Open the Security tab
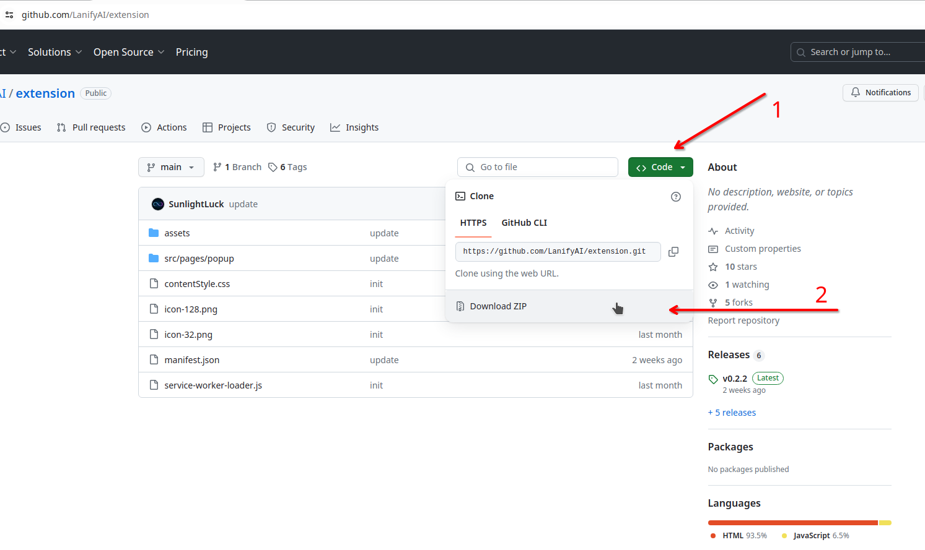Viewport: 925px width, 550px height. coord(291,127)
